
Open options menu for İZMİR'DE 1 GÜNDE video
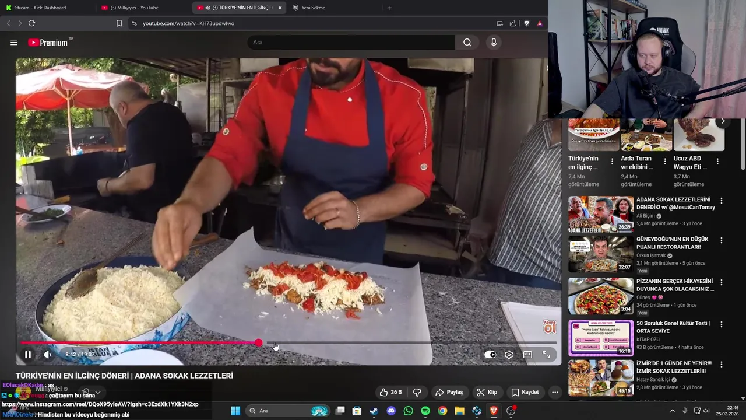coord(722,365)
